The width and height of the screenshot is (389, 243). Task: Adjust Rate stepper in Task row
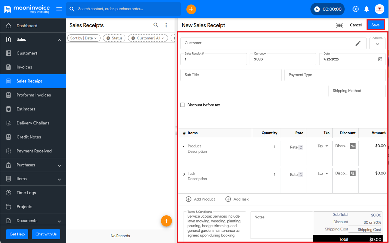pyautogui.click(x=301, y=175)
